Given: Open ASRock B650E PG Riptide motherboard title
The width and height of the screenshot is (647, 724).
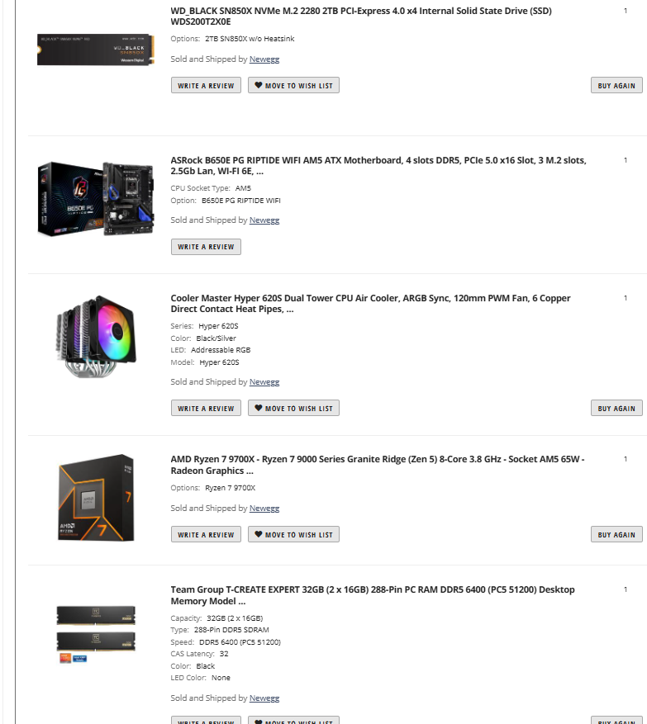Looking at the screenshot, I should coord(378,166).
